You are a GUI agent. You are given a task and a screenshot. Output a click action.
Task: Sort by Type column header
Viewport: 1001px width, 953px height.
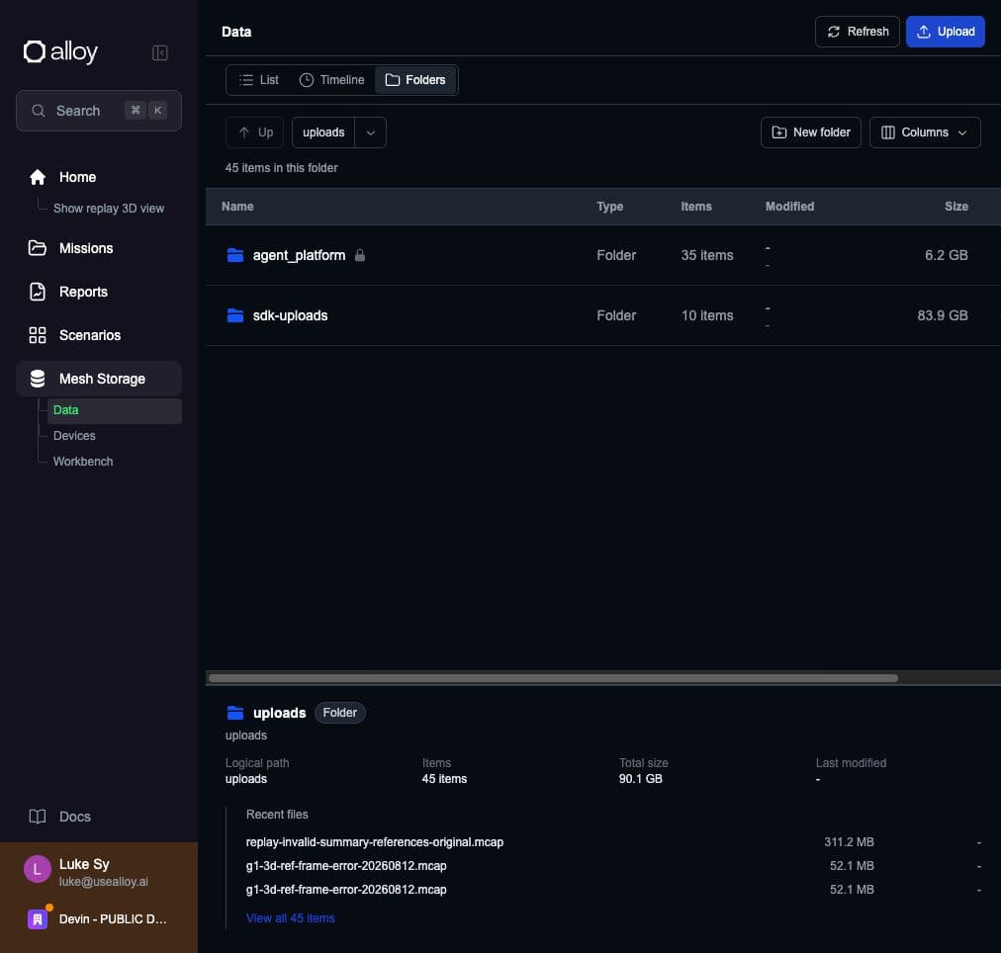pyautogui.click(x=609, y=207)
